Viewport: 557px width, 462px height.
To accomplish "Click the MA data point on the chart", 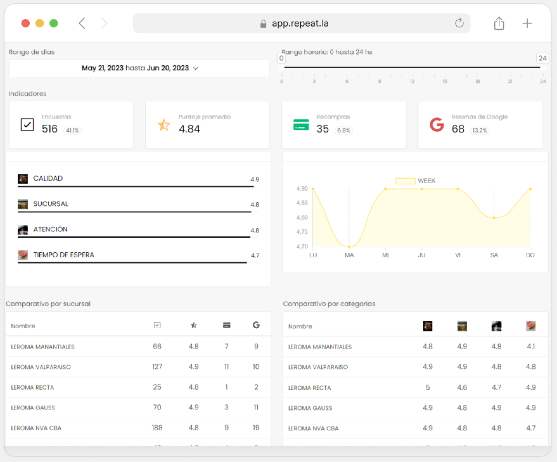I will (x=349, y=247).
